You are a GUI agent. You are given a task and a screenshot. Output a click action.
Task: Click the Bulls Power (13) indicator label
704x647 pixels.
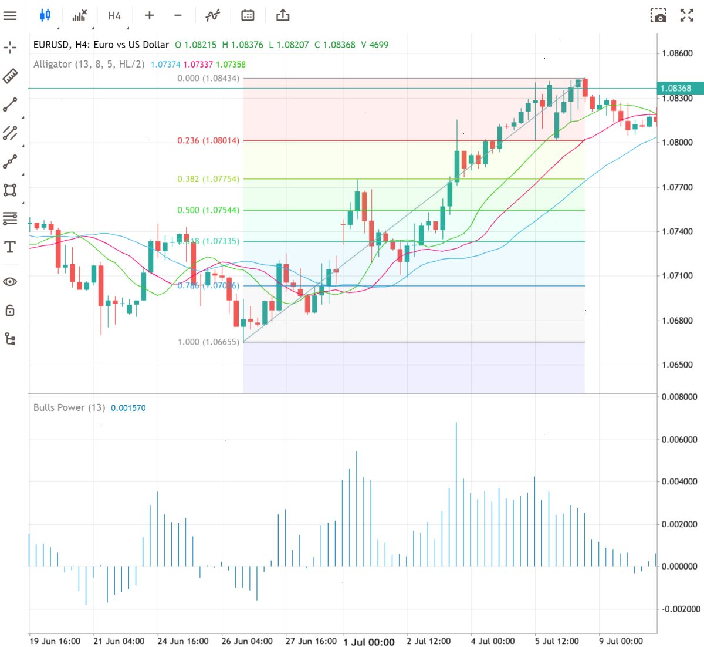pyautogui.click(x=69, y=407)
